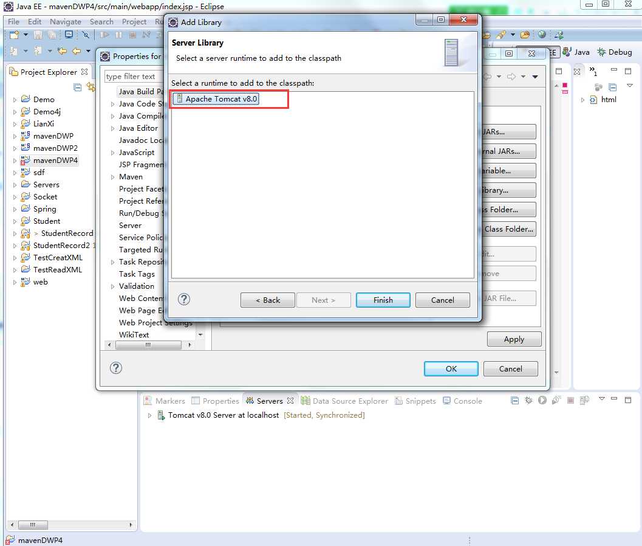Open the Search menu
Viewport: 642px width, 546px height.
(x=101, y=22)
